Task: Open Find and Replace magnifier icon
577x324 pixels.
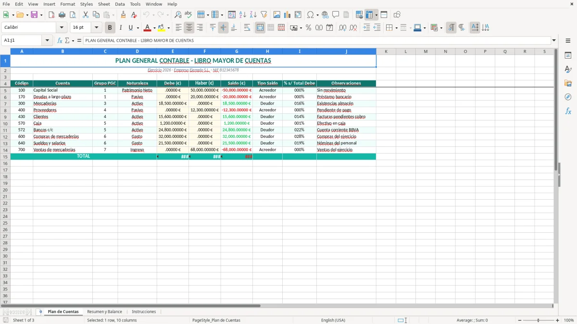Action: [x=178, y=15]
